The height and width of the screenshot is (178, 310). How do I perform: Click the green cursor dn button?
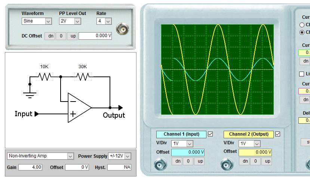click(305, 61)
